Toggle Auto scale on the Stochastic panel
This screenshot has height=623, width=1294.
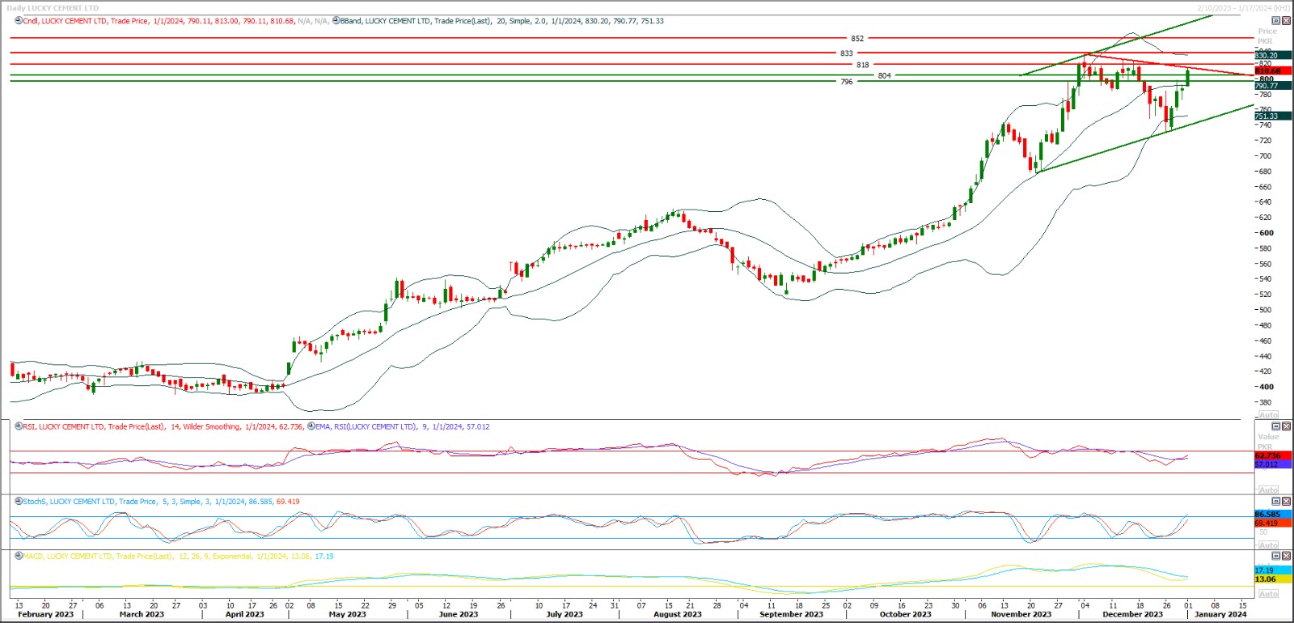click(1268, 545)
